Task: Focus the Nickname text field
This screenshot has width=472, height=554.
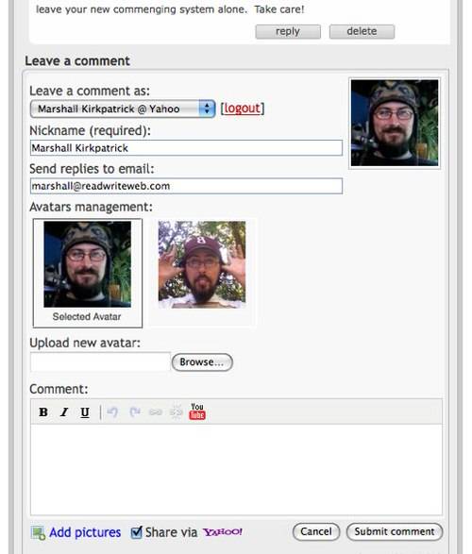Action: (186, 147)
